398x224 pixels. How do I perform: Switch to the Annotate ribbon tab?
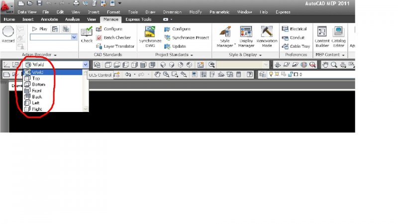pyautogui.click(x=49, y=19)
